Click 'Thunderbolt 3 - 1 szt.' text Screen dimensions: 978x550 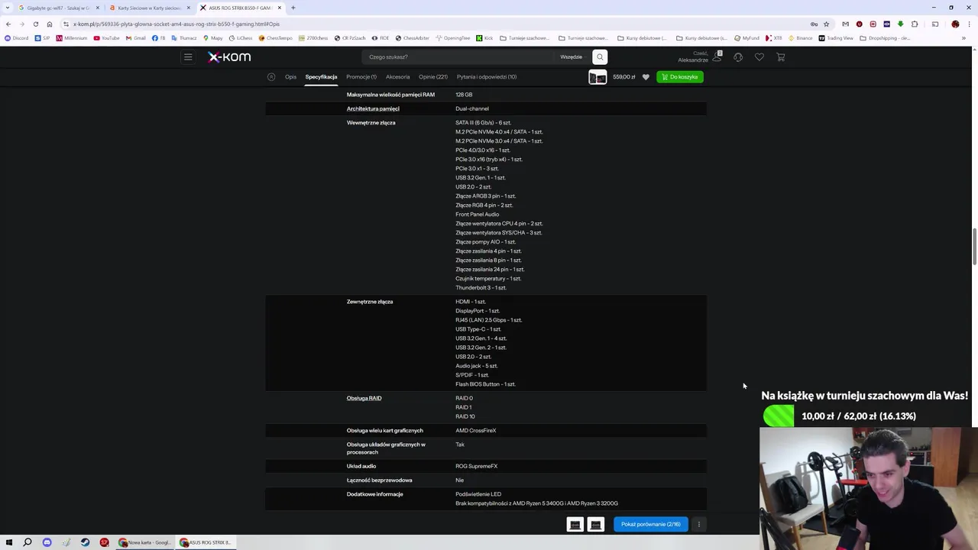coord(481,288)
